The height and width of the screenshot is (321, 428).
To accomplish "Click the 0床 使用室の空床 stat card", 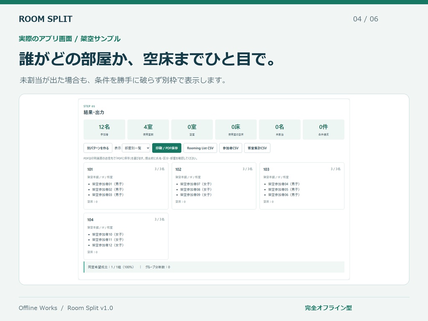I will click(x=236, y=130).
